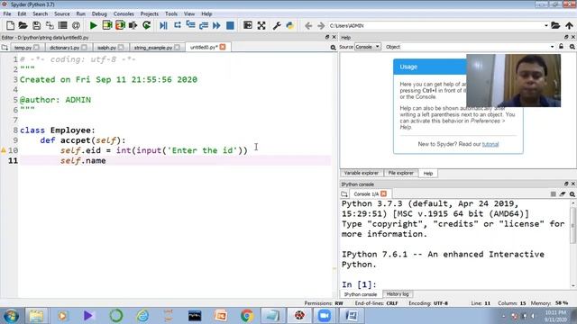Open Help Source Console dropdown
This screenshot has height=324, width=577.
pos(367,47)
